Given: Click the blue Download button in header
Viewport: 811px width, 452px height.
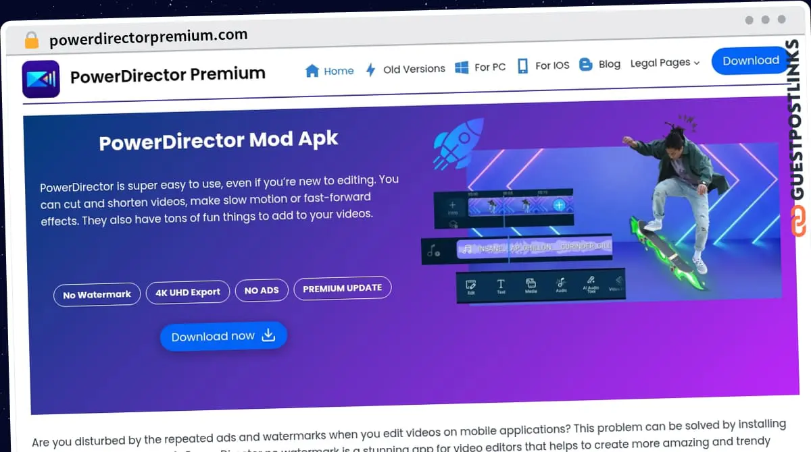Looking at the screenshot, I should [x=751, y=61].
